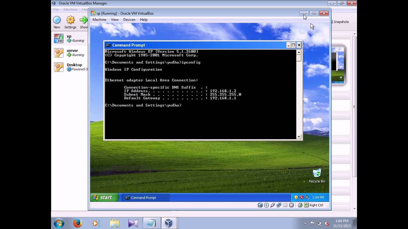Click the power plug tray icon

click(x=319, y=223)
